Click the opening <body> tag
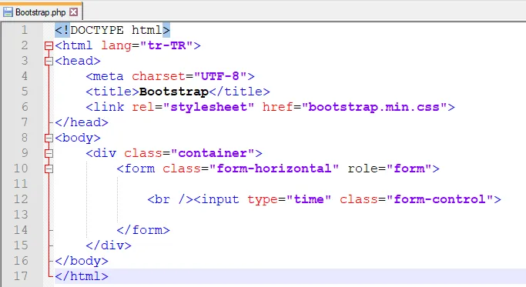The height and width of the screenshot is (287, 526). (78, 138)
